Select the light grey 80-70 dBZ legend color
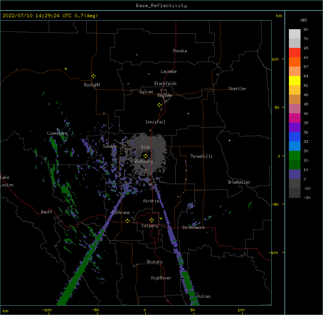The height and width of the screenshot is (315, 323). coord(295,34)
